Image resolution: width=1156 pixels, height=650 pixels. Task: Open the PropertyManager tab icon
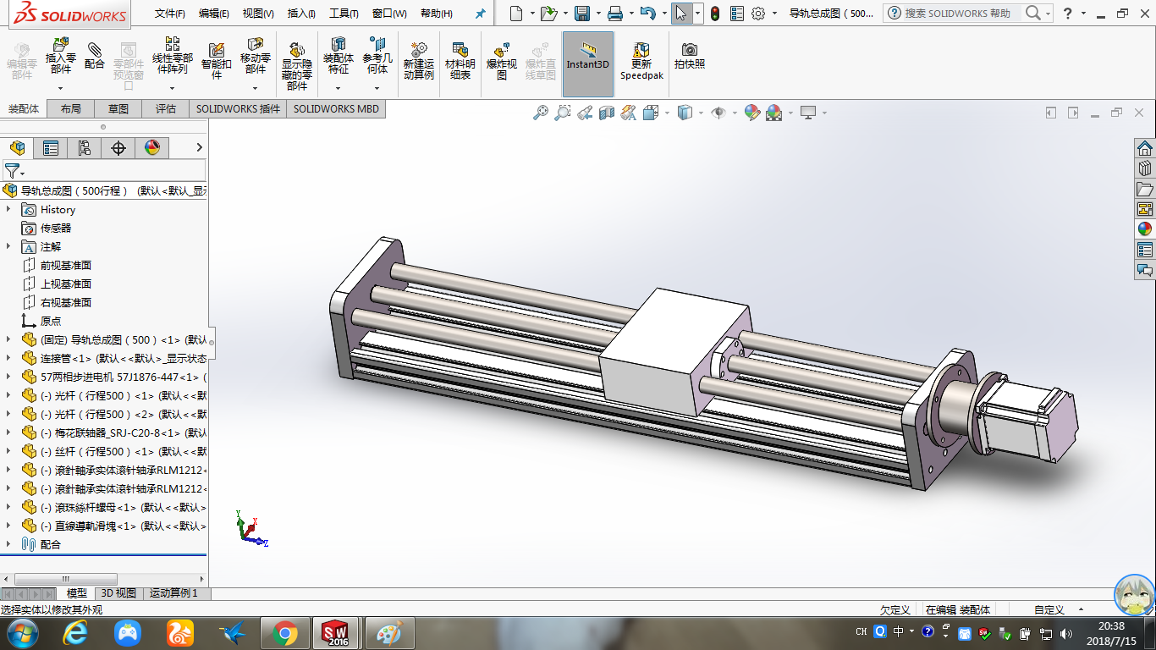(x=51, y=148)
